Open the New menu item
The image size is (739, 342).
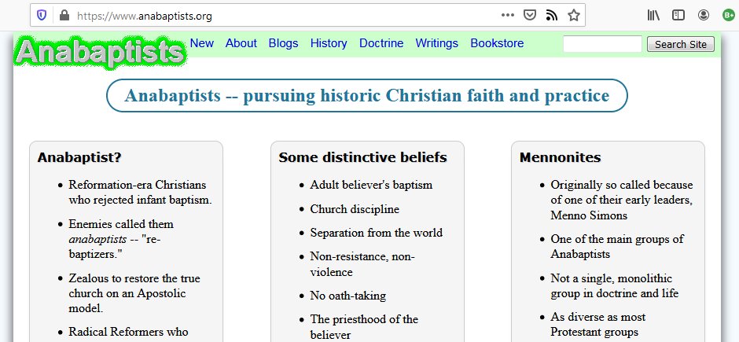[x=202, y=43]
